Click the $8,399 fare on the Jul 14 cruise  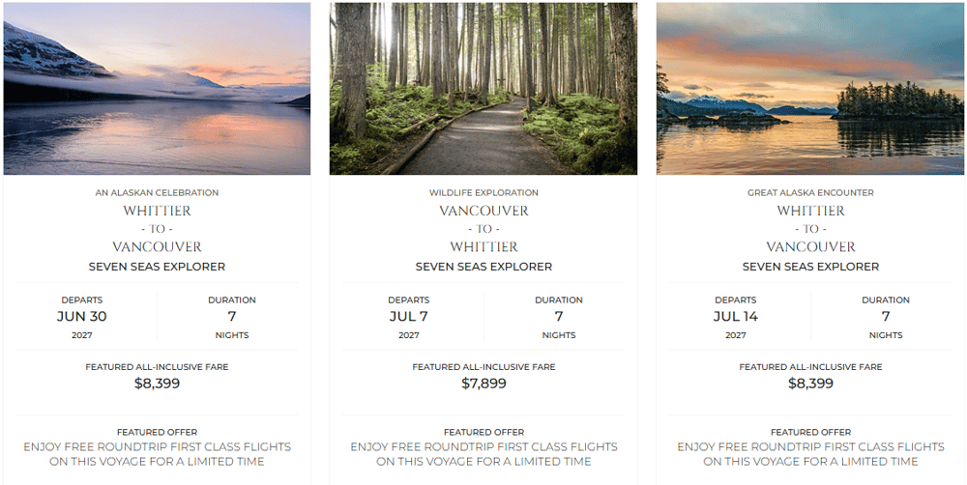(x=810, y=384)
